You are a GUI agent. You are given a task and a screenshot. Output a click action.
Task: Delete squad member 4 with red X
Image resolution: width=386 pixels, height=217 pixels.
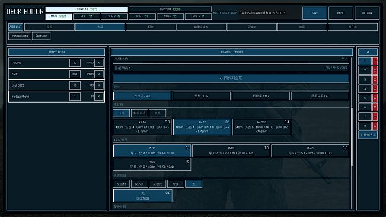(375, 89)
